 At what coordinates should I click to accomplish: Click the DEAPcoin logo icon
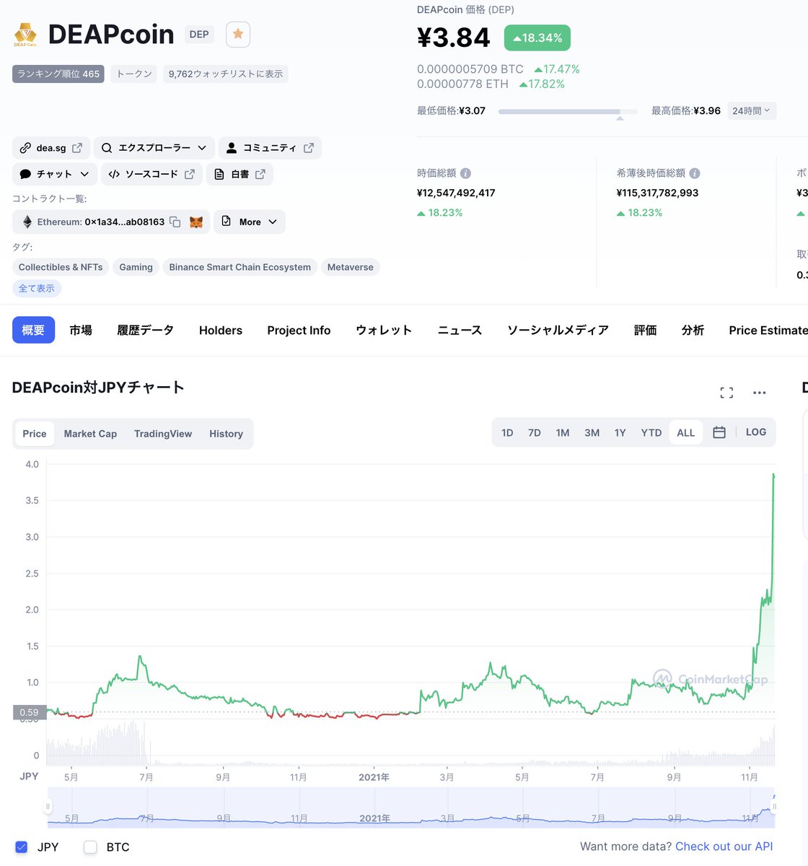[x=25, y=35]
